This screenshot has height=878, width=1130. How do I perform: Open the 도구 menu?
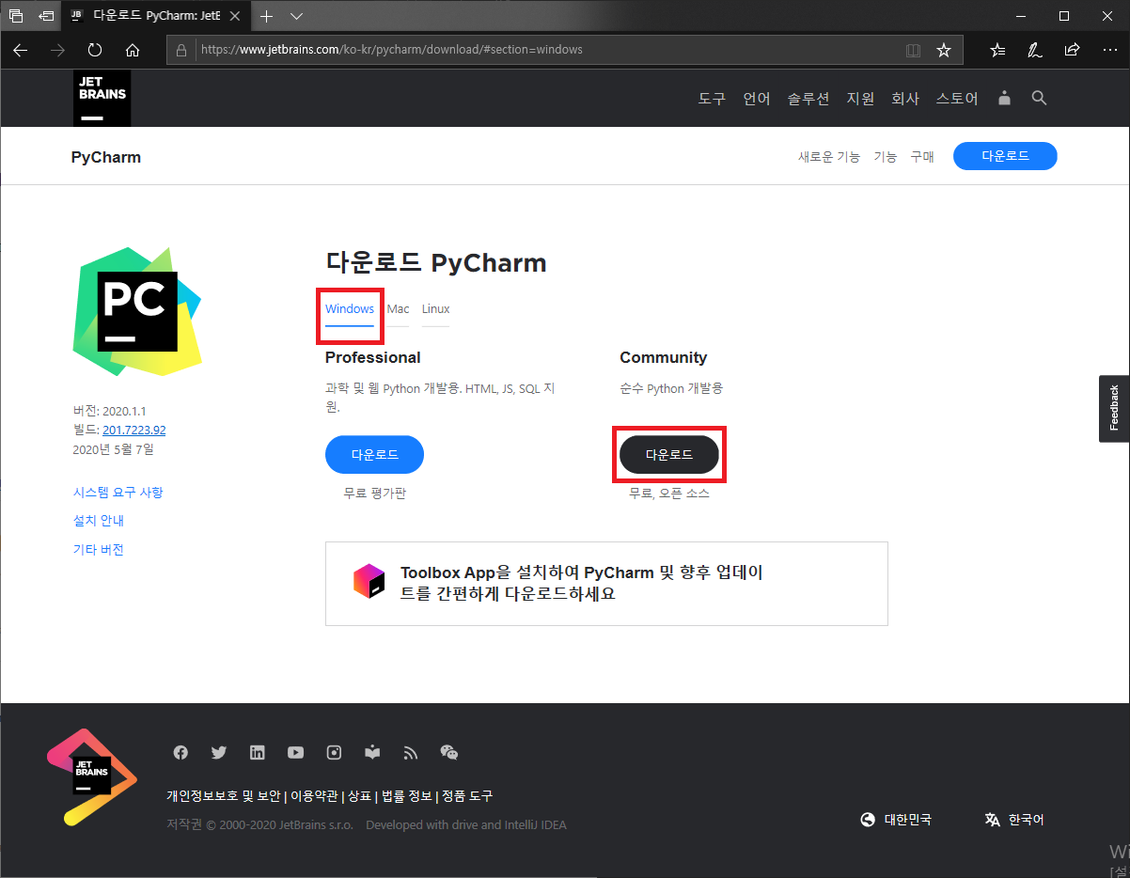point(712,98)
